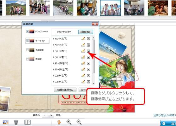
Task: Open the 詳細設定 button
Action: pos(85,32)
